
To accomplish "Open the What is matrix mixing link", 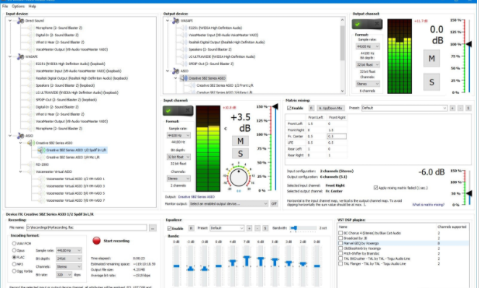I will (428, 205).
